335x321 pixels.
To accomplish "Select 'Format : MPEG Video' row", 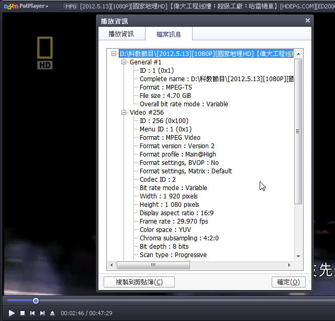I will [170, 137].
